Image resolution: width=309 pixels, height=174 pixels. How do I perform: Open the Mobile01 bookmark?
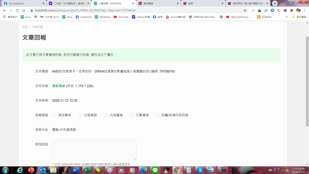[103, 17]
